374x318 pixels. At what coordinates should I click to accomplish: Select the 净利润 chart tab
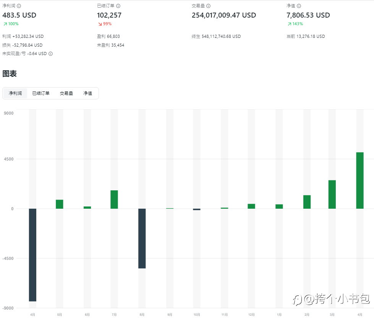pyautogui.click(x=15, y=93)
